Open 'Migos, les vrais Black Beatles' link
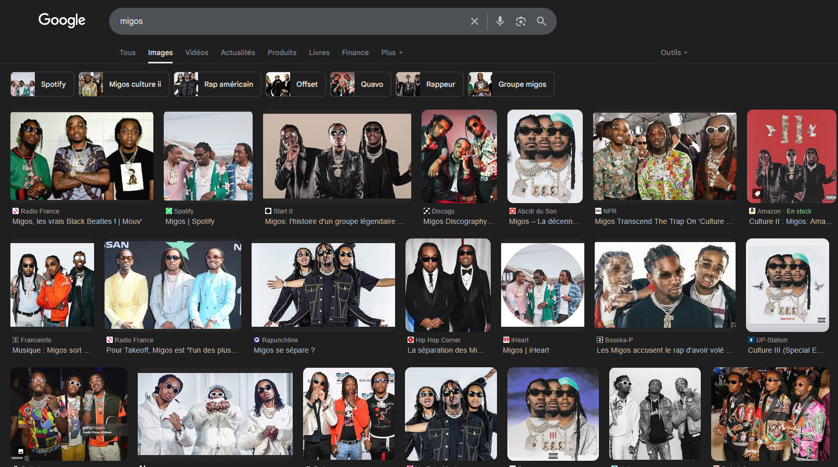 [77, 221]
